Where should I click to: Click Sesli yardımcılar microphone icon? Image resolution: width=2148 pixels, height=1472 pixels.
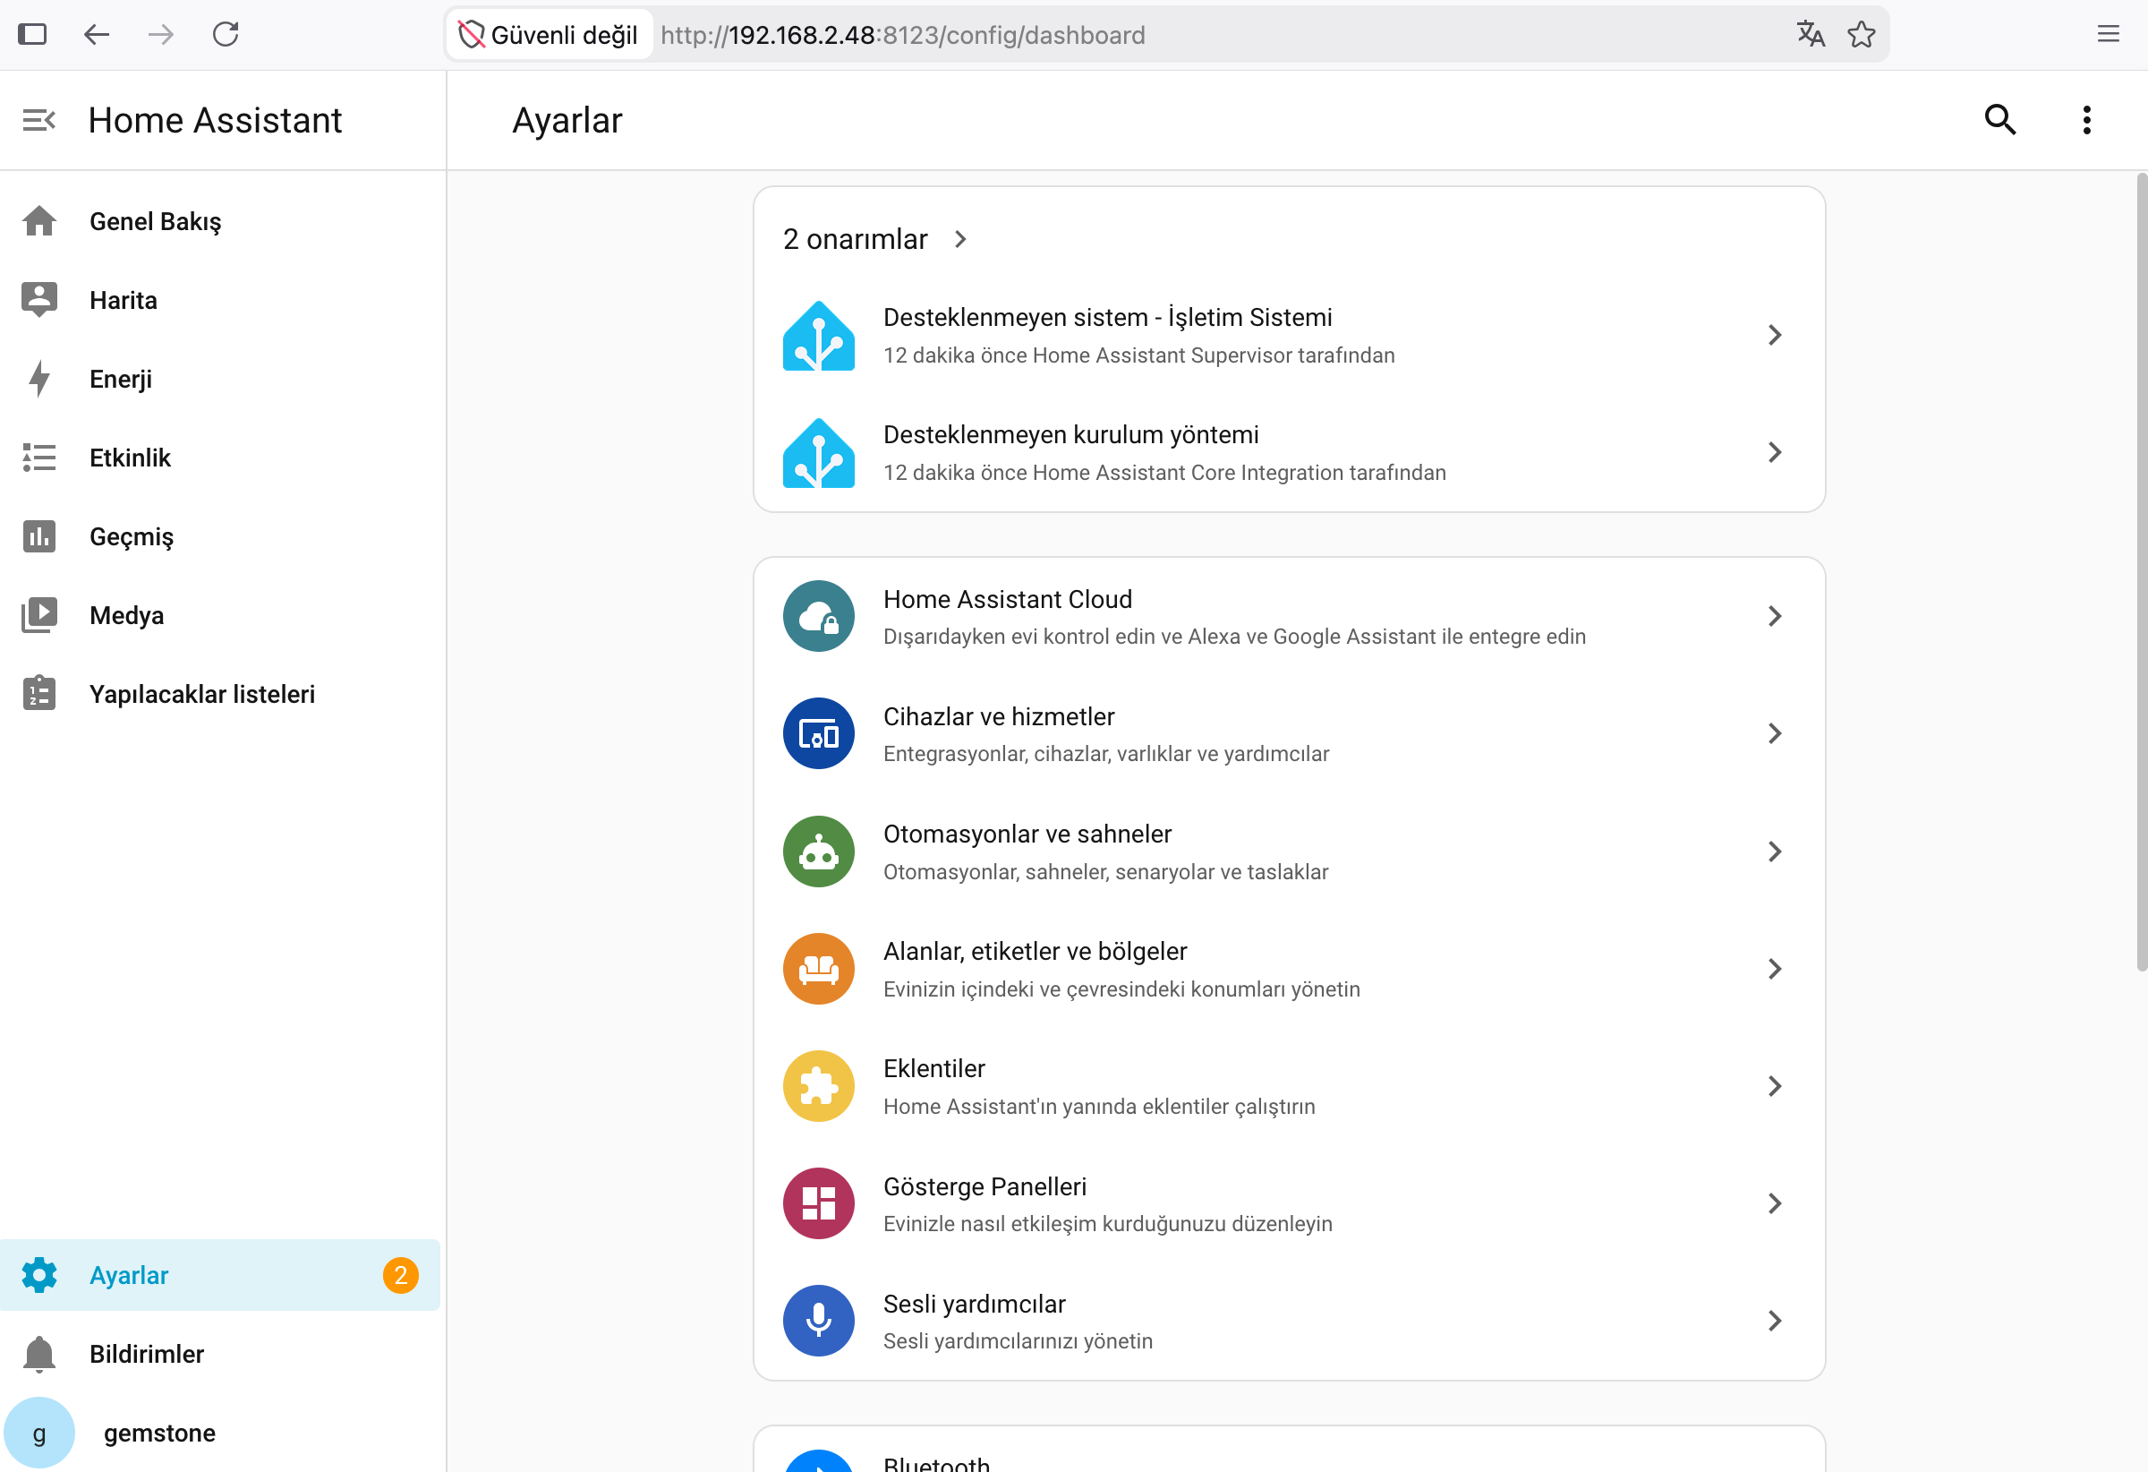point(819,1321)
